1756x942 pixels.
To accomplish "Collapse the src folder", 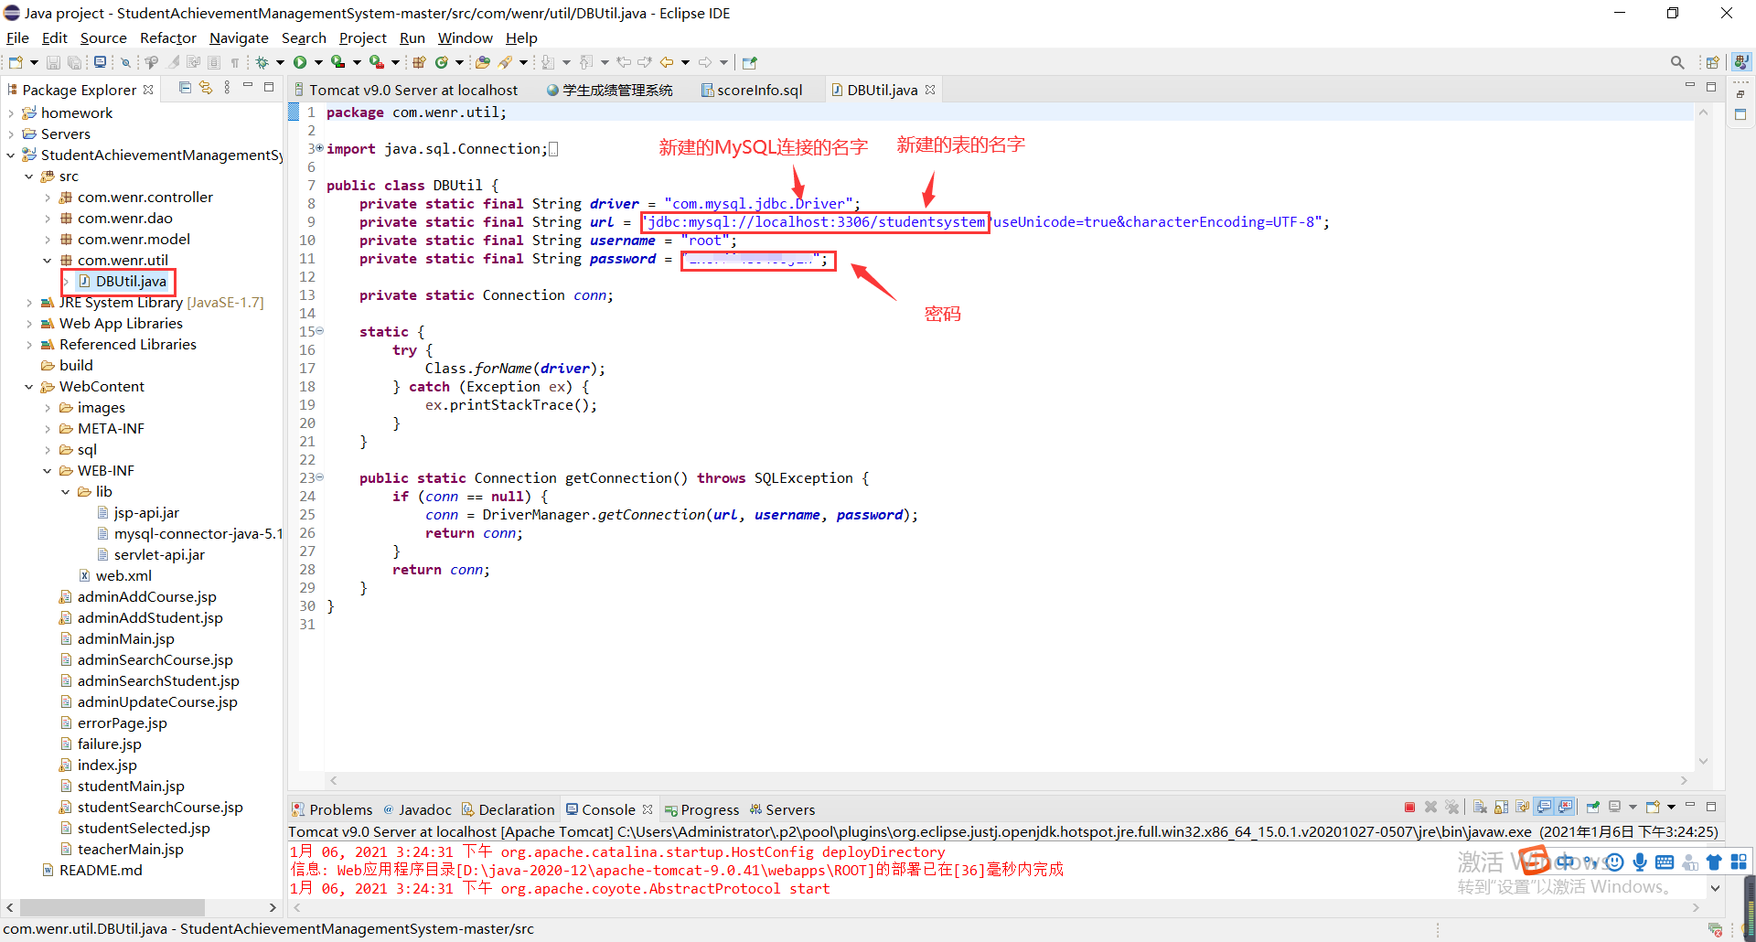I will click(28, 177).
